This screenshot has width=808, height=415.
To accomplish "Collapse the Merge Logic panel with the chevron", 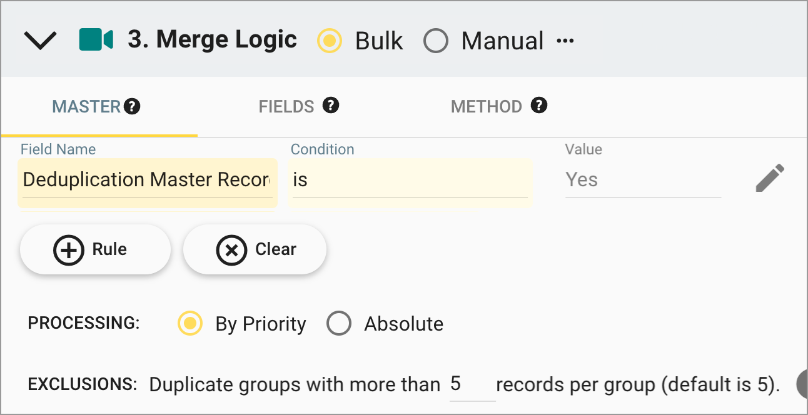I will [x=40, y=39].
